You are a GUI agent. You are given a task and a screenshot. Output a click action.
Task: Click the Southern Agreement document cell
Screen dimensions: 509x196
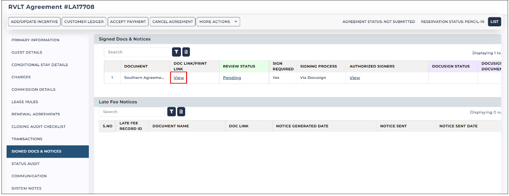click(x=144, y=78)
